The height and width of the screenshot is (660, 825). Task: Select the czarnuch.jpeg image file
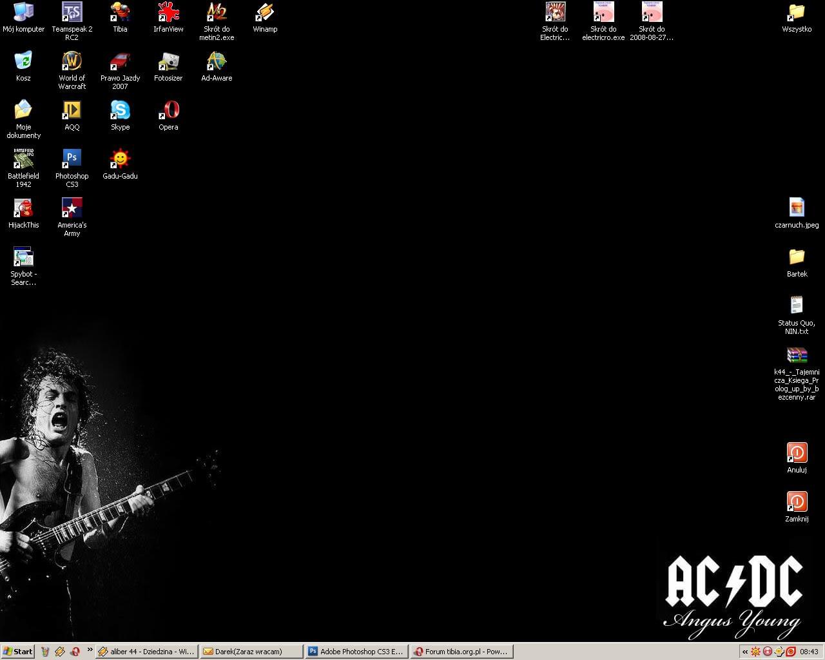coord(797,213)
